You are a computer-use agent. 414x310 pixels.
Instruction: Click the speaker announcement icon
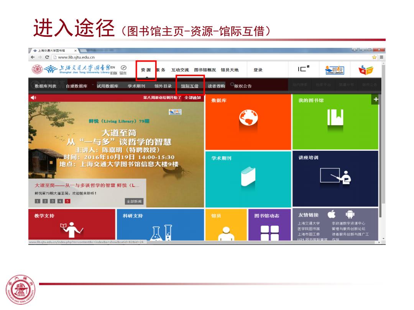(x=33, y=98)
